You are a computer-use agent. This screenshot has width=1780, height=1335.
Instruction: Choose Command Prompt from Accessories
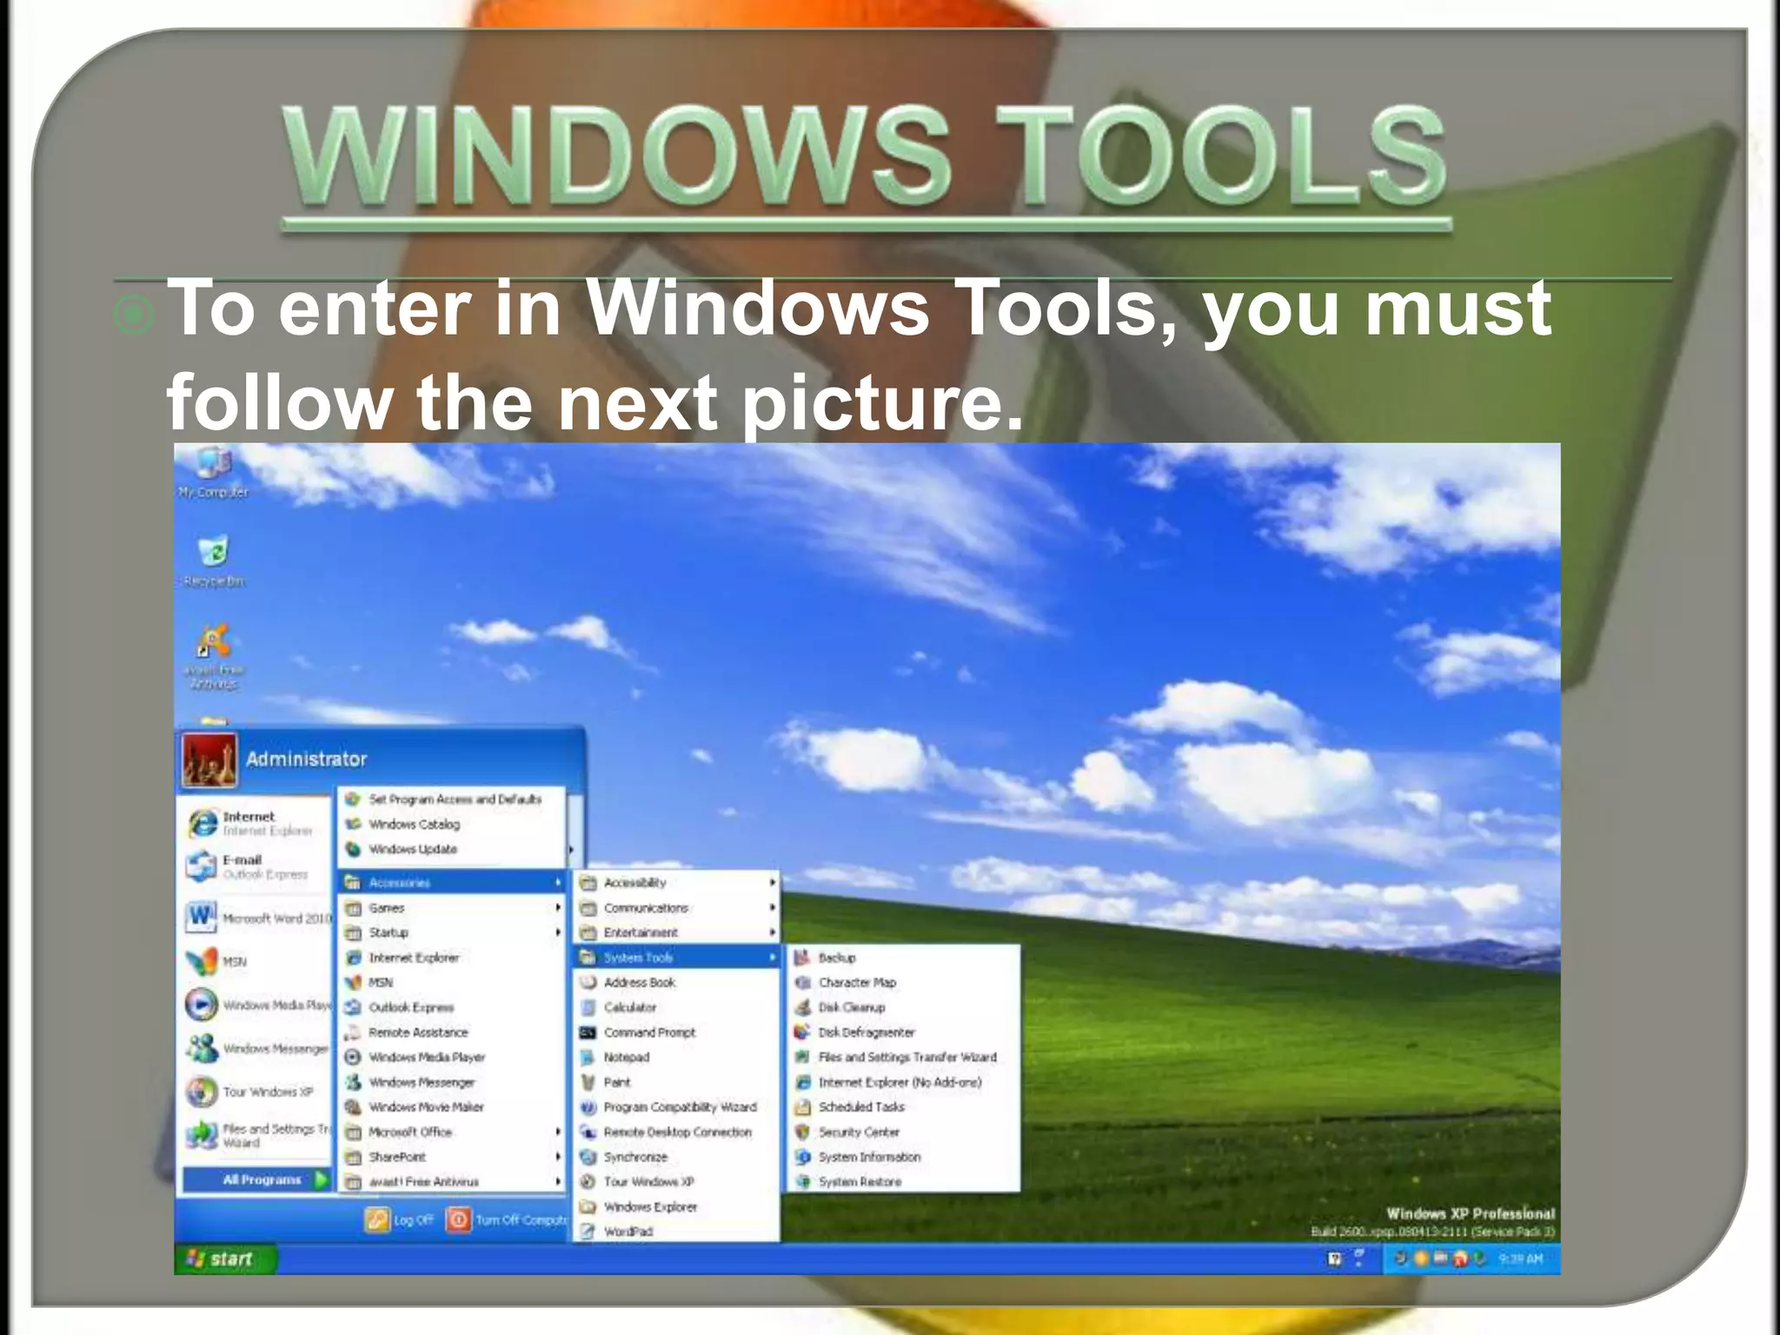649,1033
